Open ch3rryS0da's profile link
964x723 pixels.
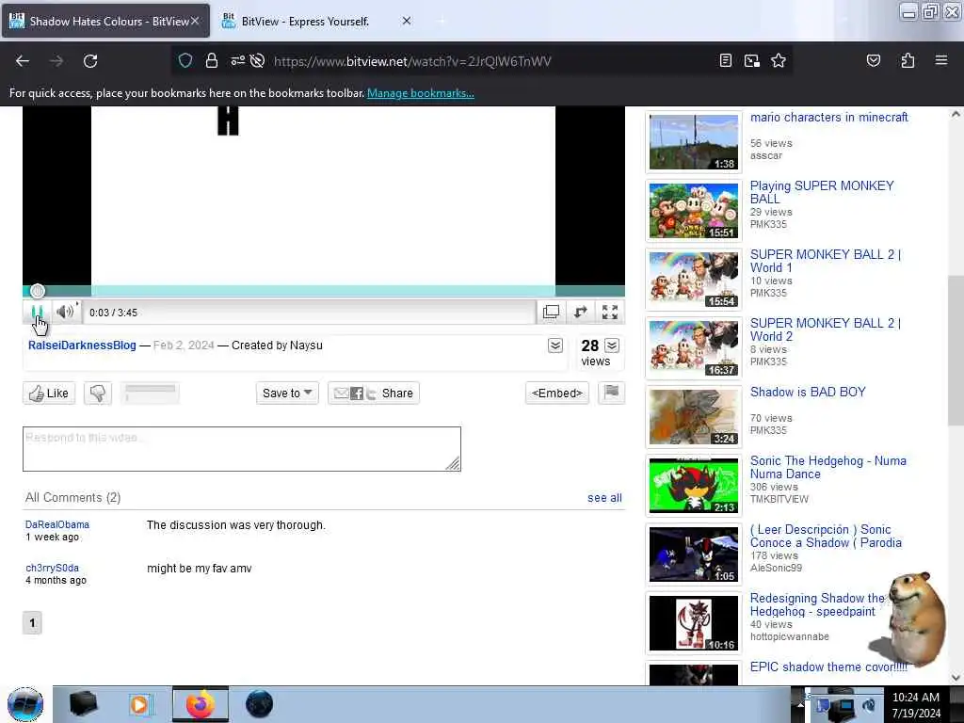53,568
